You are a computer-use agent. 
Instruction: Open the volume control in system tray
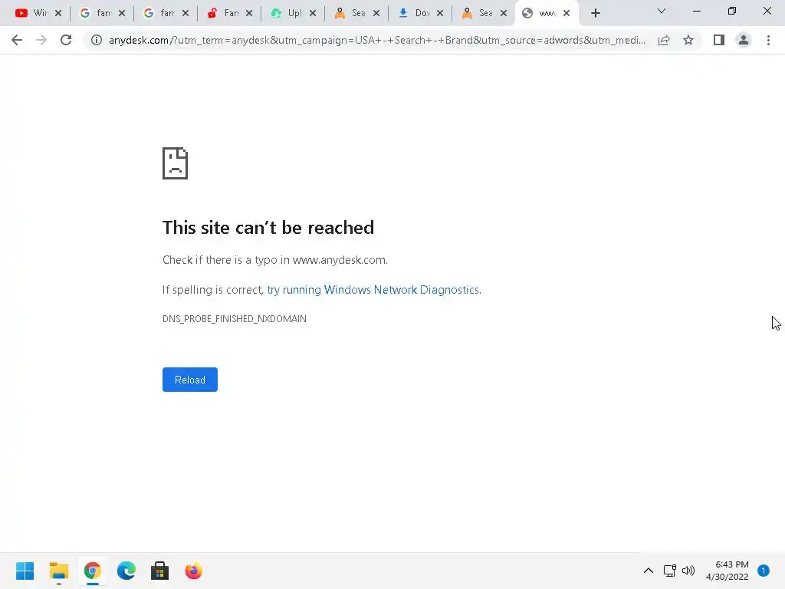click(x=688, y=571)
